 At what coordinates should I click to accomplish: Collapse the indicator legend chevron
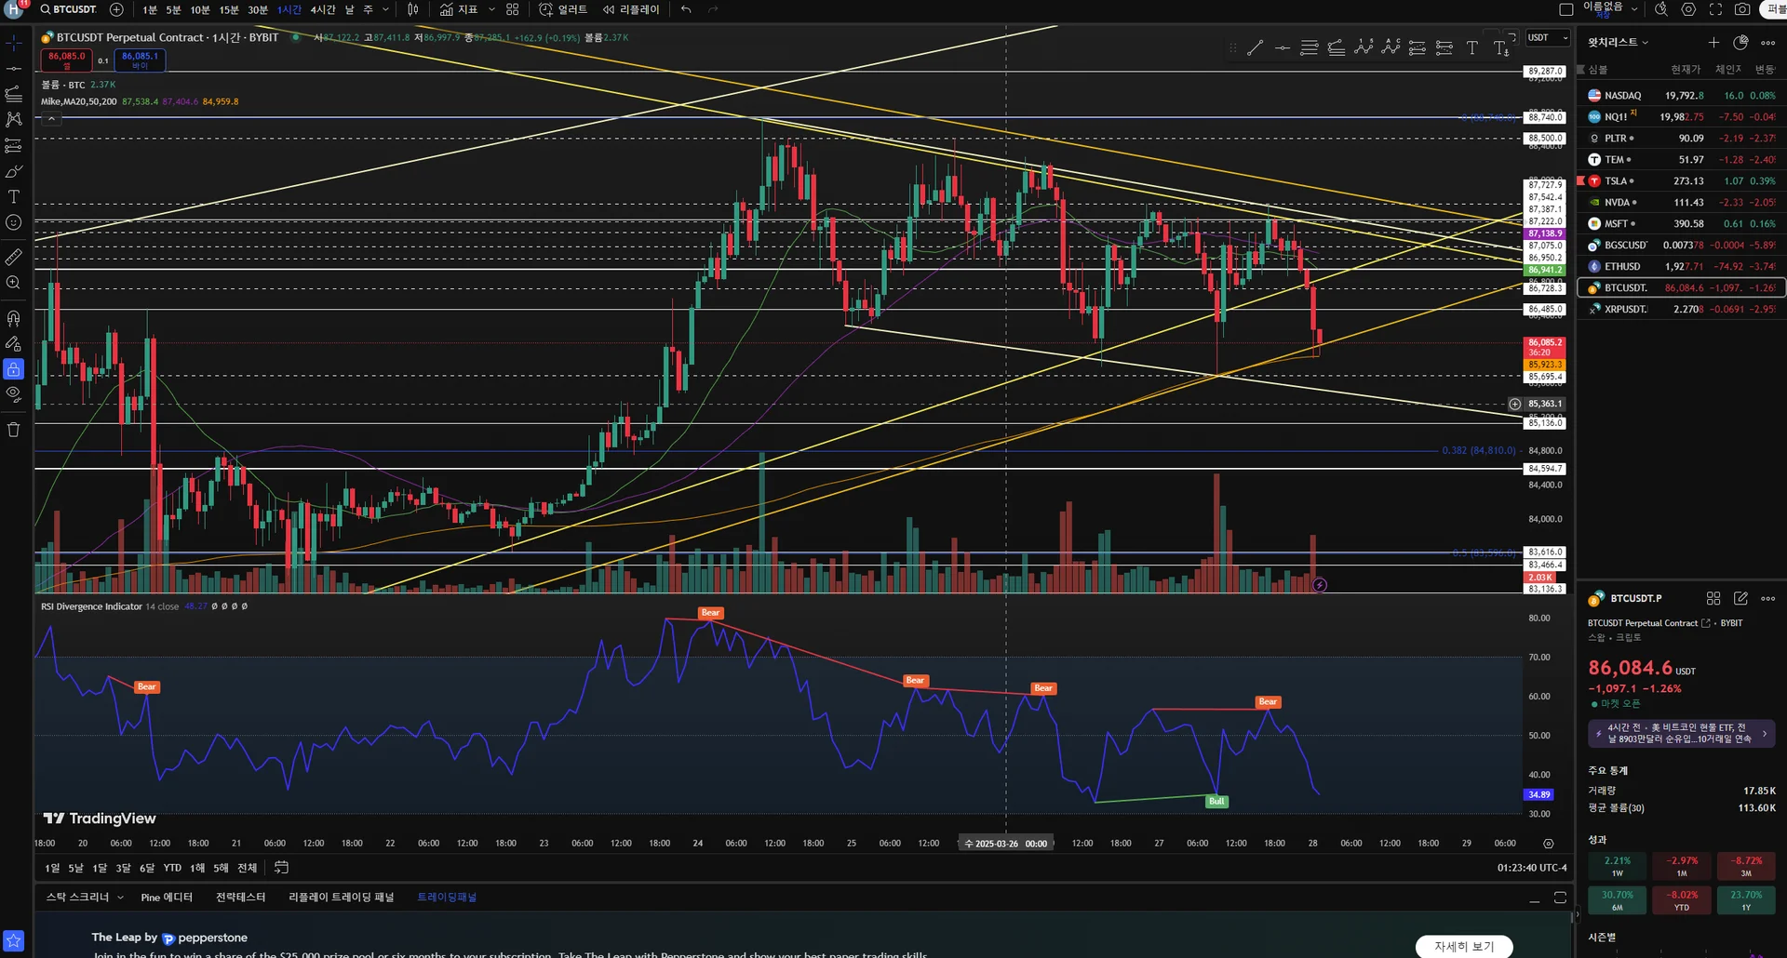click(51, 118)
